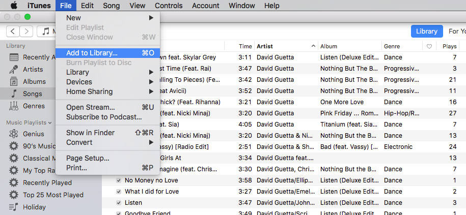Open the Recently Played playlist
Image resolution: width=466 pixels, height=215 pixels.
click(47, 182)
